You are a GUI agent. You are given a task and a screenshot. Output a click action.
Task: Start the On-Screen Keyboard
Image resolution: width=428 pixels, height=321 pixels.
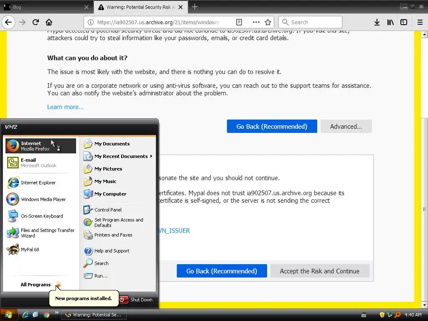(41, 216)
